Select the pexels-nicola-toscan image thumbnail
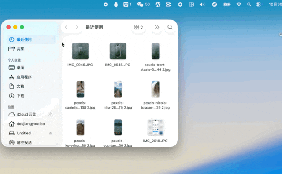This screenshot has height=174, width=282. pos(156,89)
